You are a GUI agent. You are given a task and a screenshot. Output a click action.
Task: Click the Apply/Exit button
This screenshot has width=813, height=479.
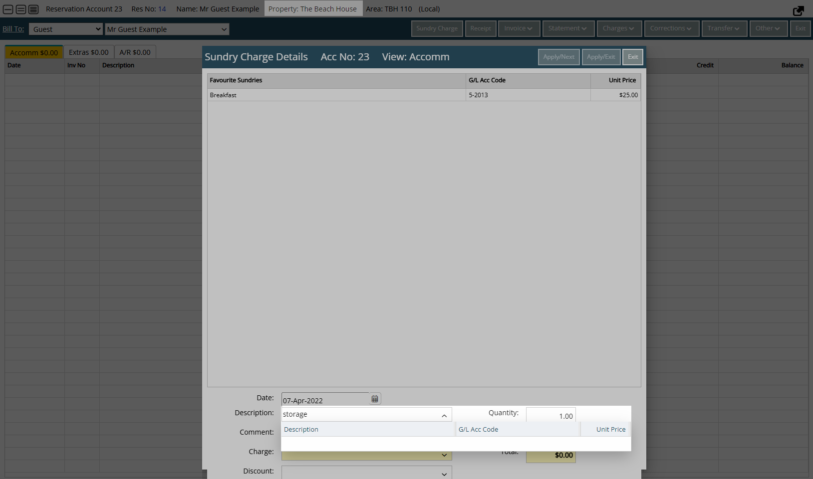pyautogui.click(x=601, y=57)
